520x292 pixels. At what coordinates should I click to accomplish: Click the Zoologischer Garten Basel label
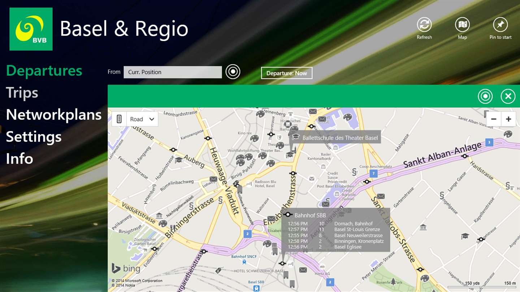pyautogui.click(x=145, y=242)
